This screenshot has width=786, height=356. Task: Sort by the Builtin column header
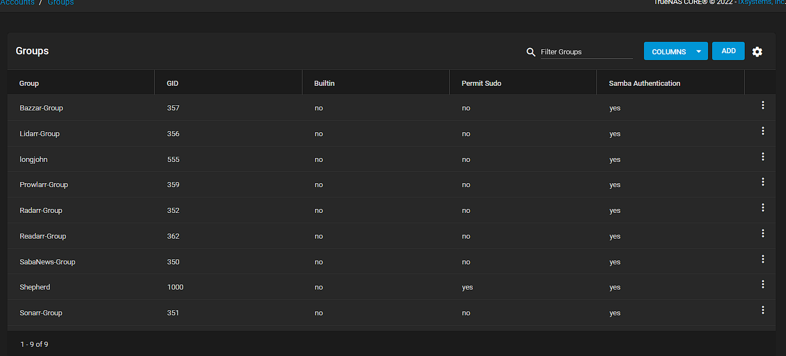pos(324,84)
